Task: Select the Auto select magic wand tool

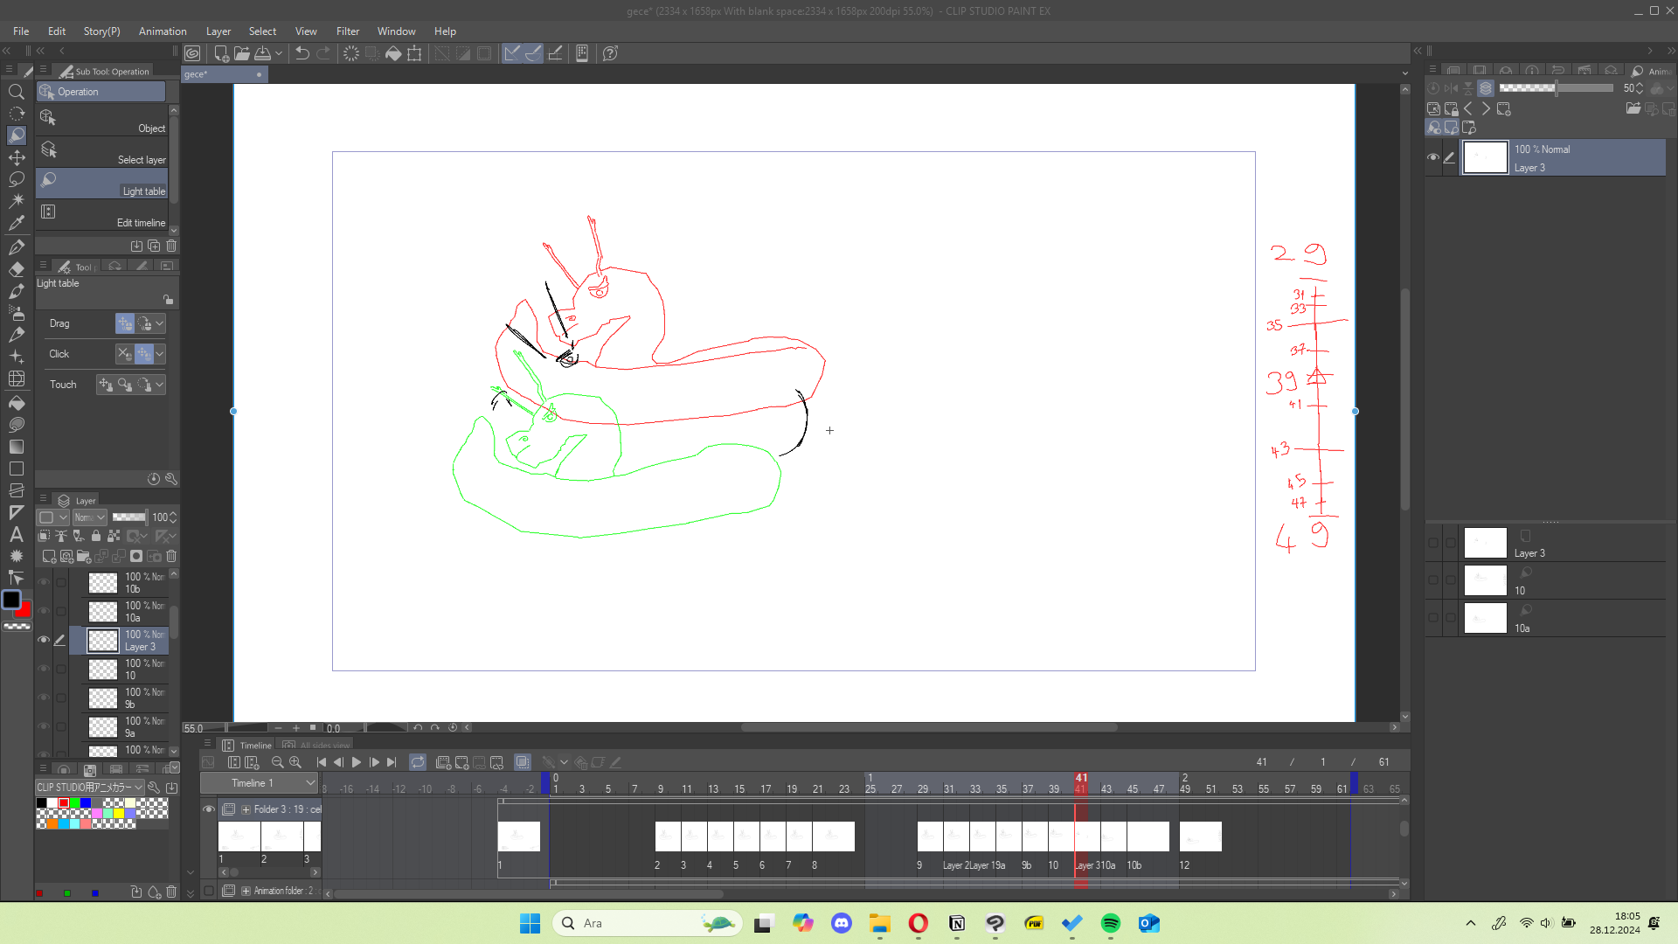Action: click(16, 201)
